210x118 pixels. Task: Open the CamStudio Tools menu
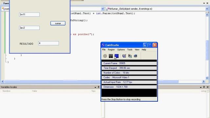click(130, 49)
